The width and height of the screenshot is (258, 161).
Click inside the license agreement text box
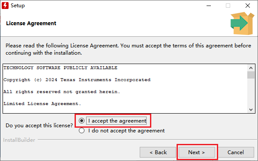pyautogui.click(x=125, y=88)
